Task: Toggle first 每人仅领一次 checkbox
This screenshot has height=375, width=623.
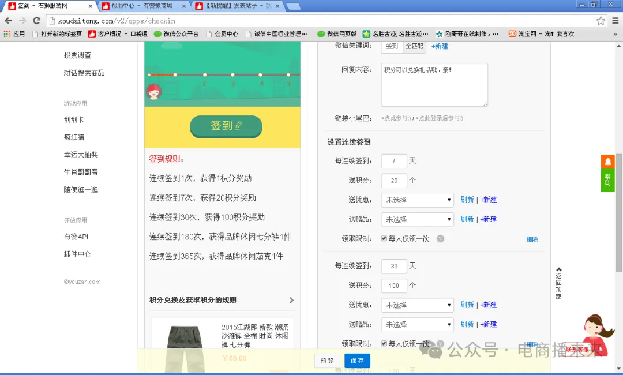Action: tap(384, 239)
